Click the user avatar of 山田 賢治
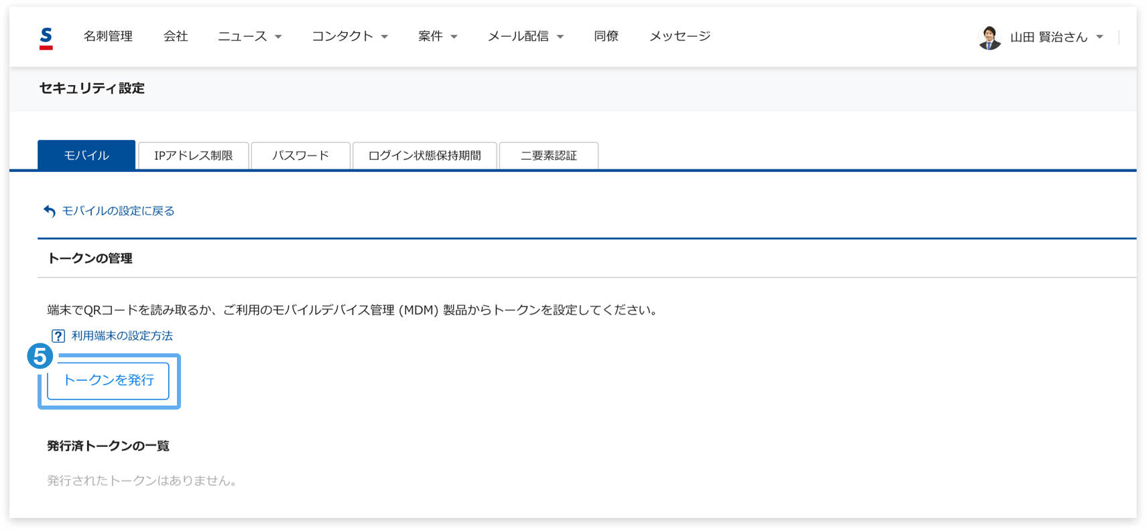This screenshot has height=530, width=1146. pyautogui.click(x=989, y=37)
